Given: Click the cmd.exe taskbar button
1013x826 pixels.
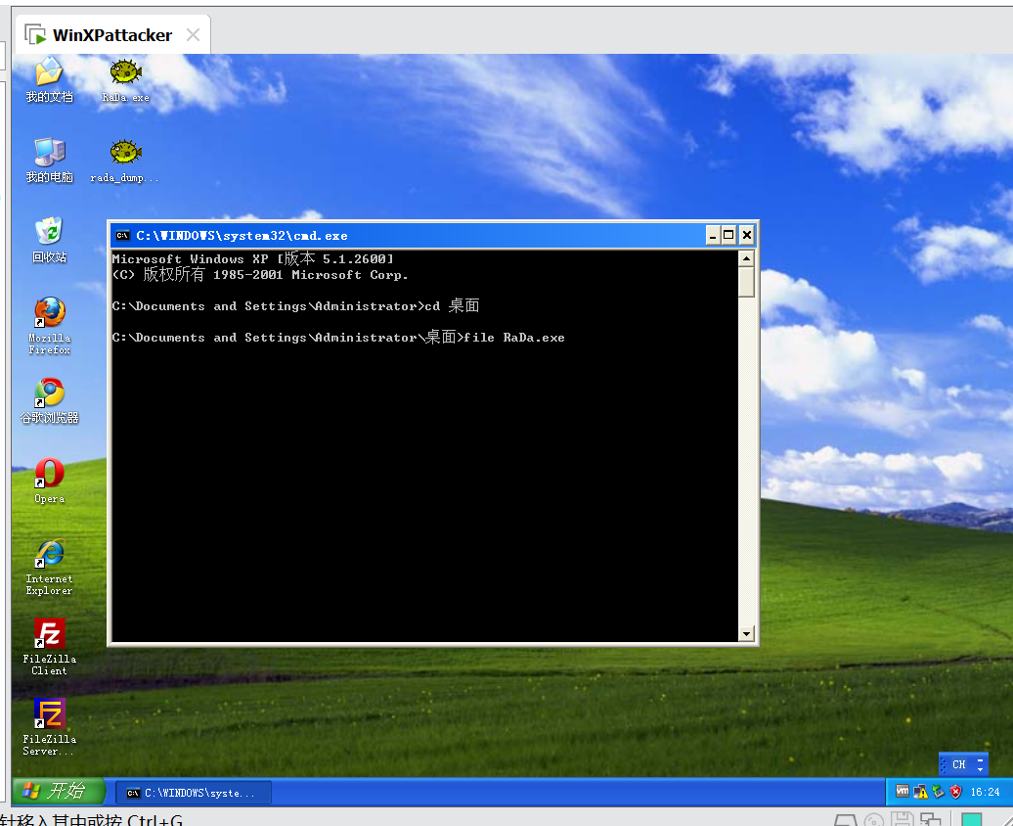Looking at the screenshot, I should coord(194,793).
